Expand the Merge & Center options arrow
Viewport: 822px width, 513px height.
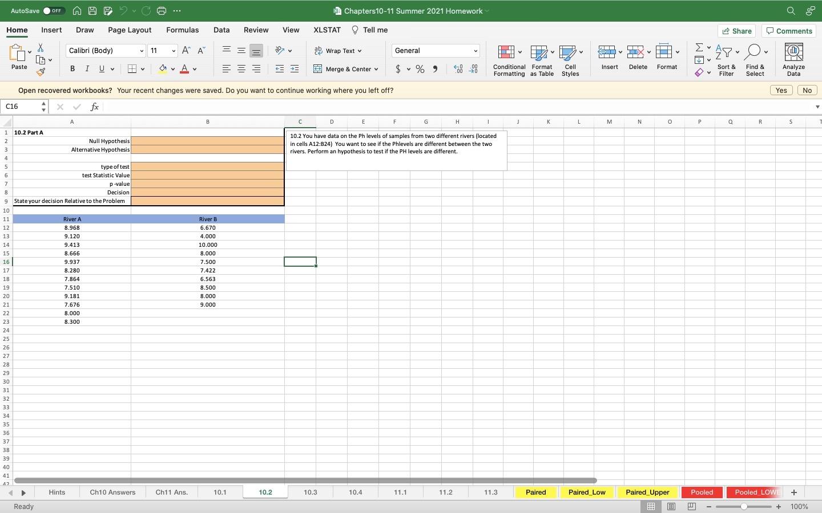376,70
